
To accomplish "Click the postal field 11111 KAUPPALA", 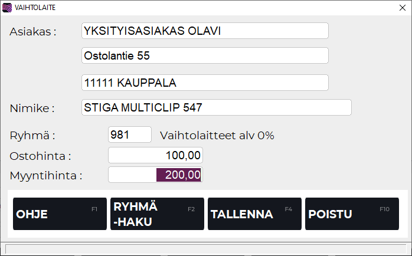I will coord(204,83).
